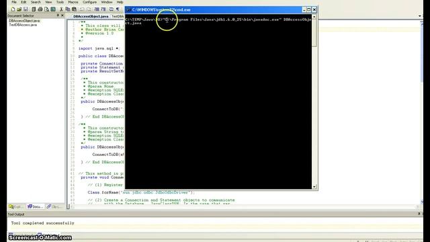Toggle the Word Wrap toolbar icon
The width and height of the screenshot is (430, 242).
[x=111, y=9]
